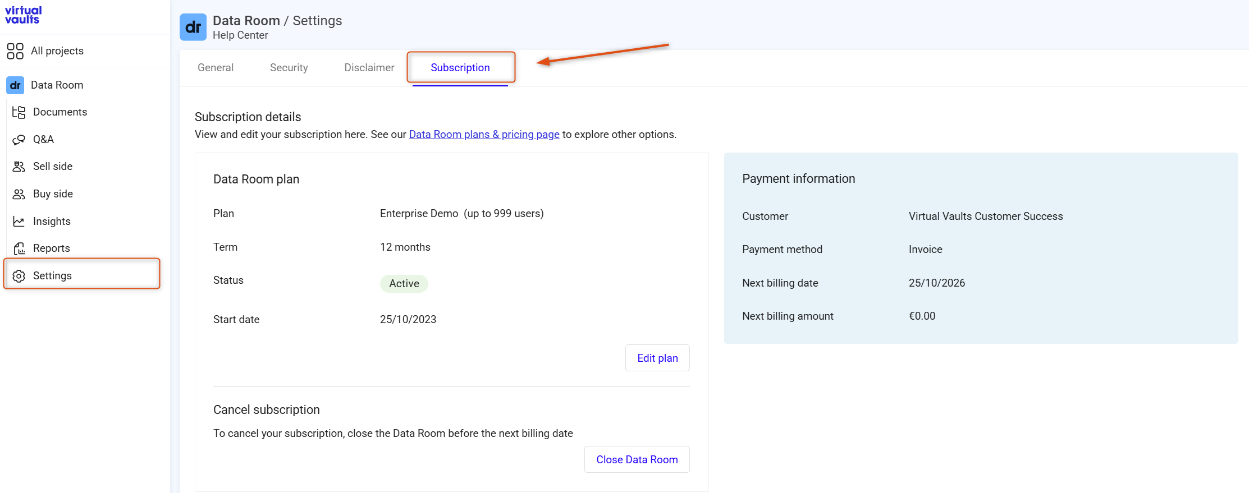Click the 'Next billing date' label
1249x493 pixels.
pyautogui.click(x=780, y=283)
